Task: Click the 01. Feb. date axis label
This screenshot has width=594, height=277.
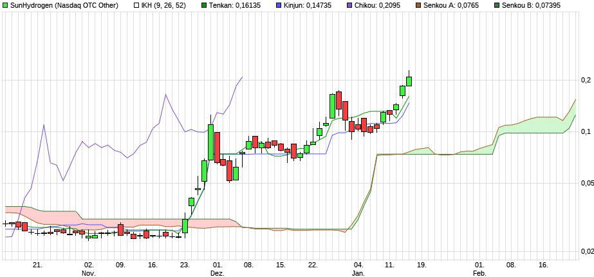Action: click(x=479, y=269)
